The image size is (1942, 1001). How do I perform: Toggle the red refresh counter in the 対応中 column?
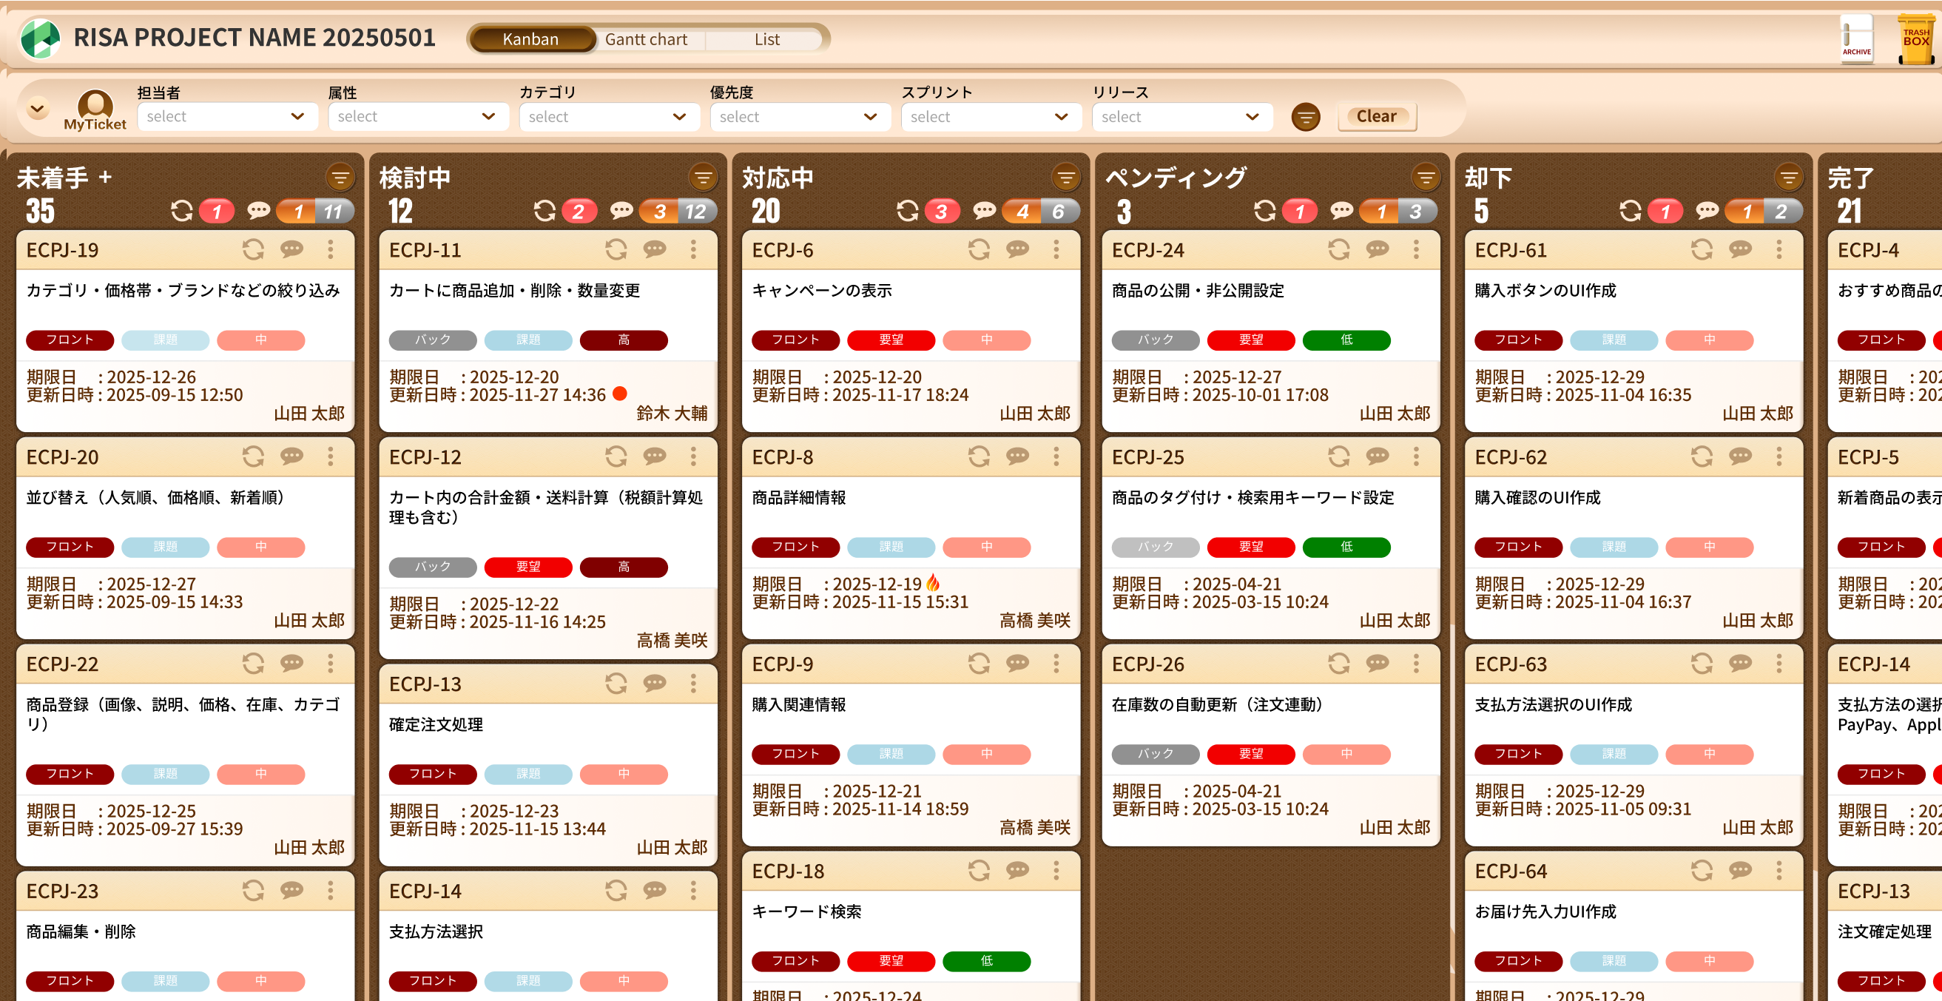[x=942, y=212]
